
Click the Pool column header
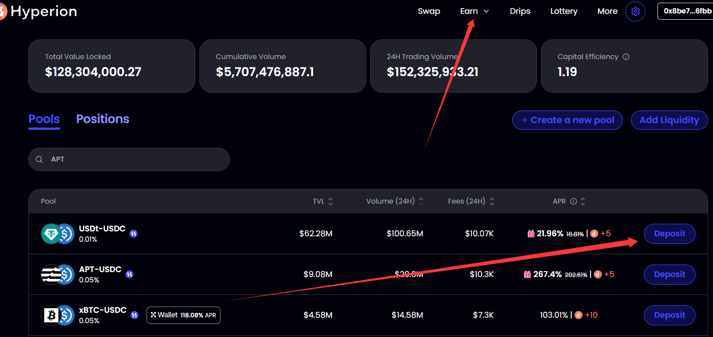(48, 201)
